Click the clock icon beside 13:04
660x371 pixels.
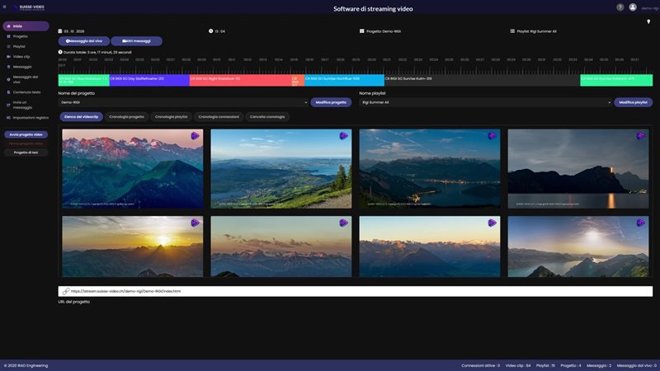210,31
